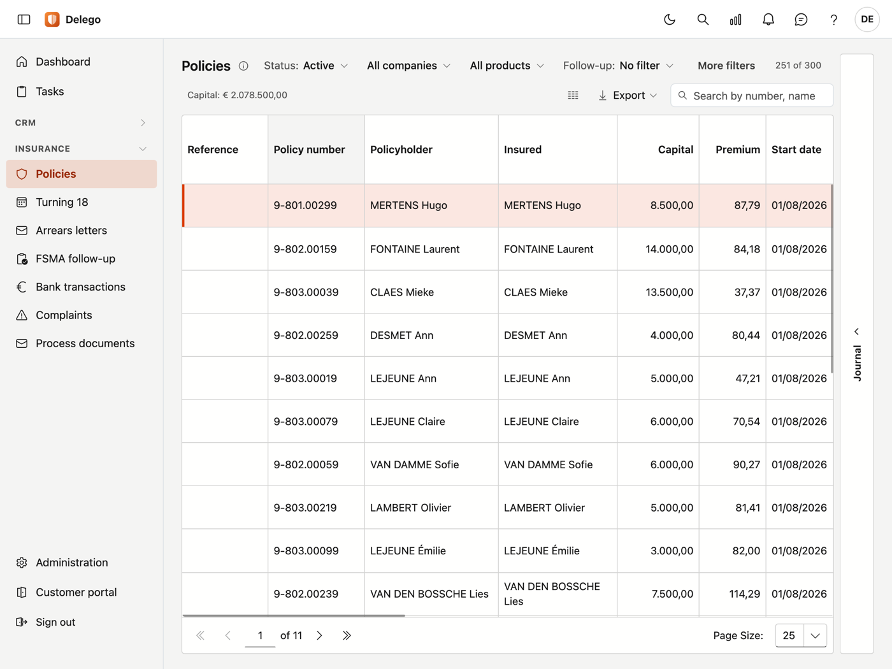Open the chat messages icon
892x669 pixels.
pos(801,19)
